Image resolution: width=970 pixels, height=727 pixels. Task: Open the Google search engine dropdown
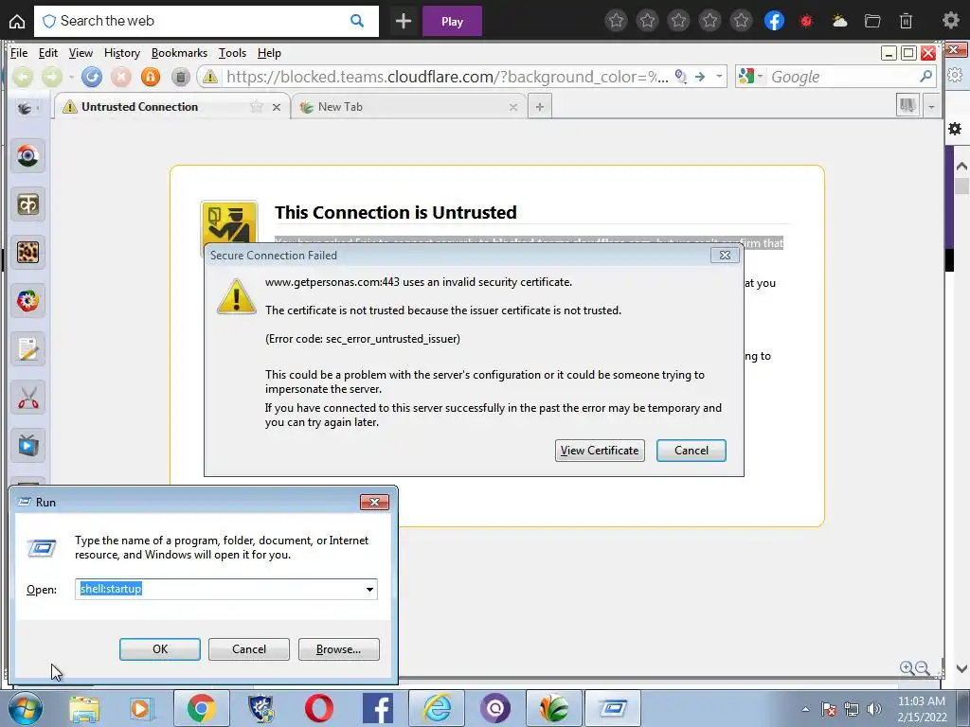tap(750, 77)
